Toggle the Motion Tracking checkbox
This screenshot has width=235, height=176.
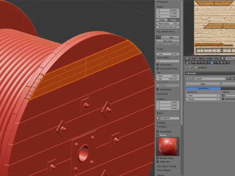pyautogui.click(x=160, y=166)
